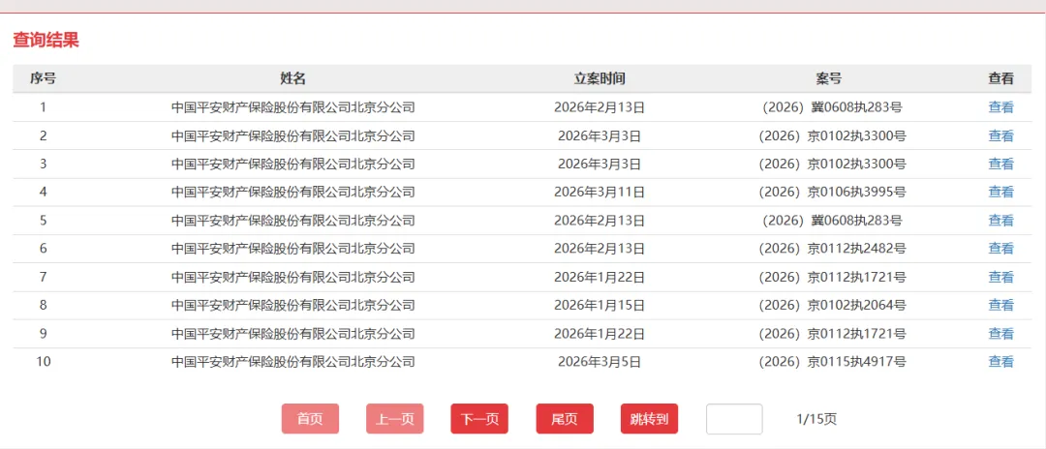Click the 立案时间 column header
The image size is (1046, 449).
(600, 78)
